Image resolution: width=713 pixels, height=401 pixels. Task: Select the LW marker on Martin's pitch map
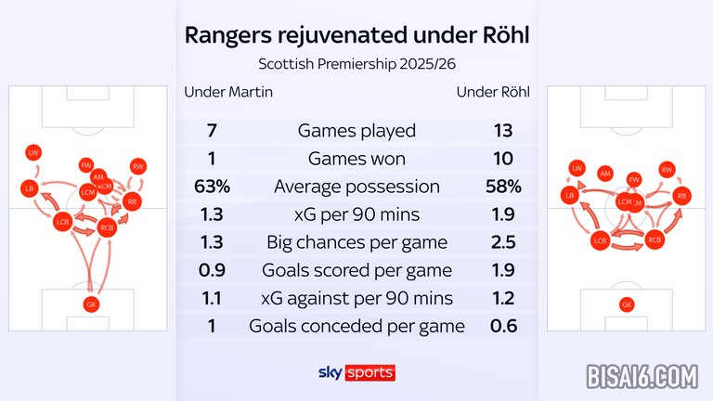[33, 151]
